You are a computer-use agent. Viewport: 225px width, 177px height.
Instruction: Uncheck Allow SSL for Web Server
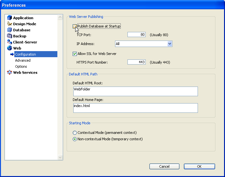[75, 54]
